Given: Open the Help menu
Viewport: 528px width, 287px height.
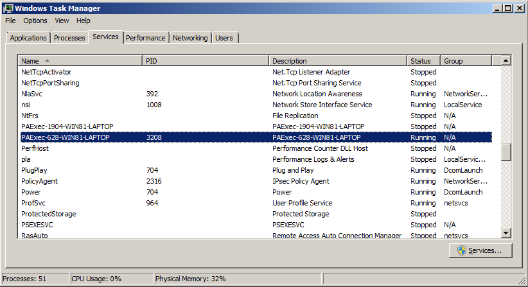Looking at the screenshot, I should click(x=83, y=21).
